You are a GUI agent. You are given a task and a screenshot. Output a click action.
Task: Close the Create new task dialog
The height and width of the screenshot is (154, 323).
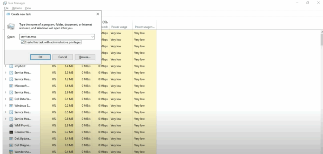point(98,14)
